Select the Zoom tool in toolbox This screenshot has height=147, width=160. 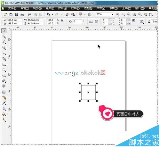tap(4, 48)
